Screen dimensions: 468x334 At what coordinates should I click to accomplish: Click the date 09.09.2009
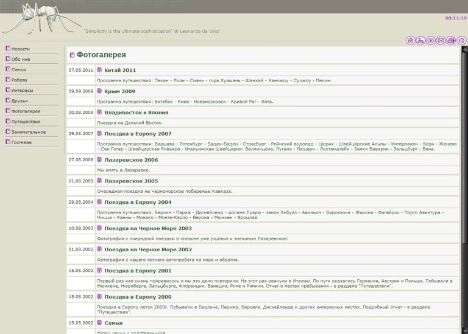point(81,91)
